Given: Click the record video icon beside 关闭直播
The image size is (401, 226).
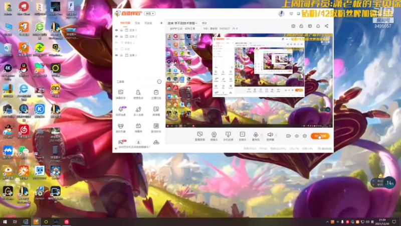Looking at the screenshot, I should [289, 136].
